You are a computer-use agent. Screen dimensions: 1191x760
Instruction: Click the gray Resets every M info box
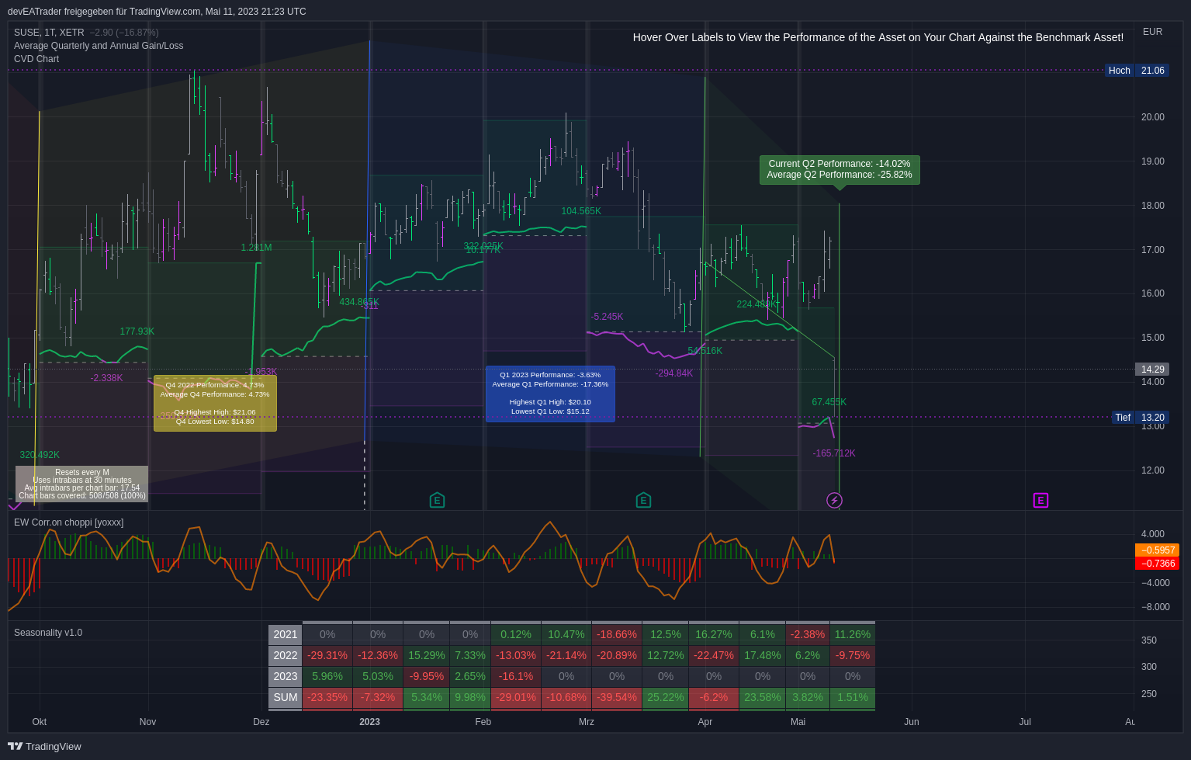[x=81, y=484]
